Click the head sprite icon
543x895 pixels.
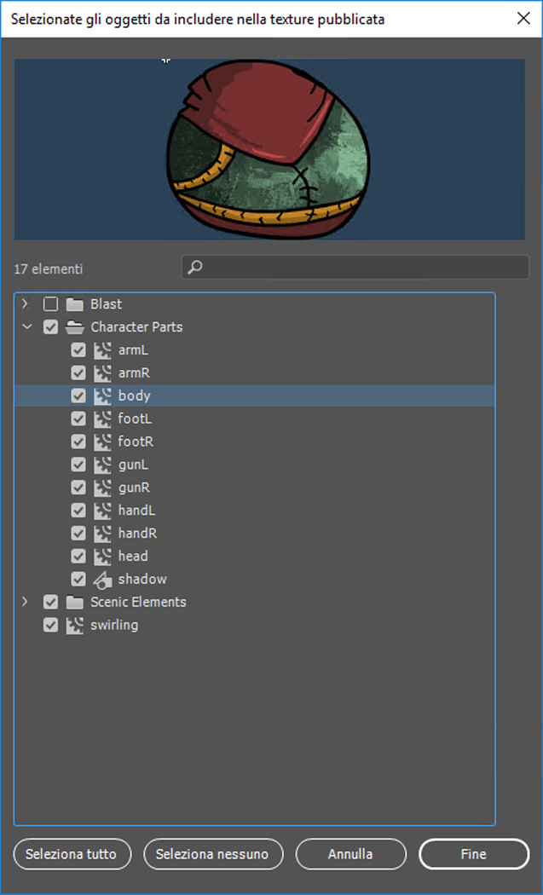point(102,556)
